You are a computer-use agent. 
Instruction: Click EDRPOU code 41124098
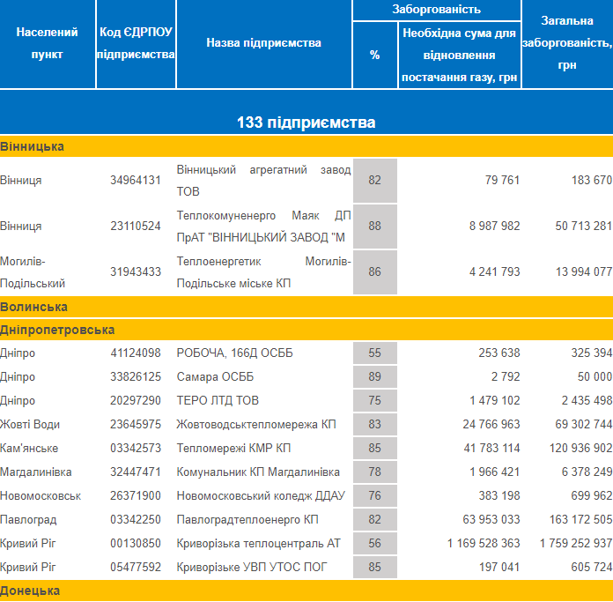[136, 353]
